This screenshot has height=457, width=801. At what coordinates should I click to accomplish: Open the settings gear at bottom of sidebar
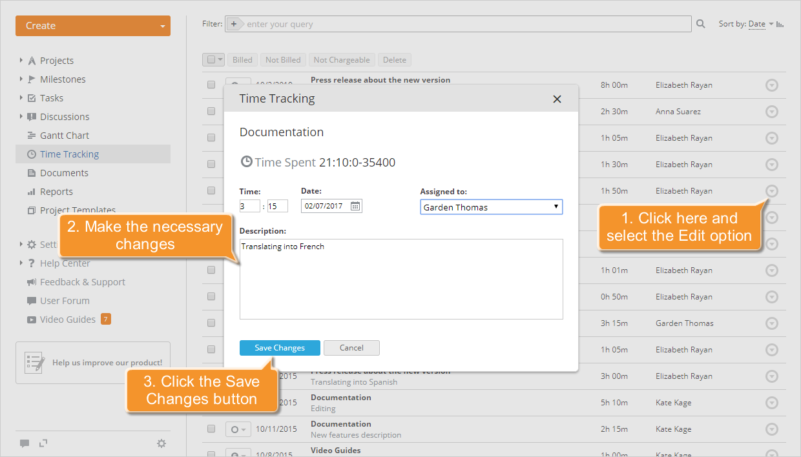(161, 443)
